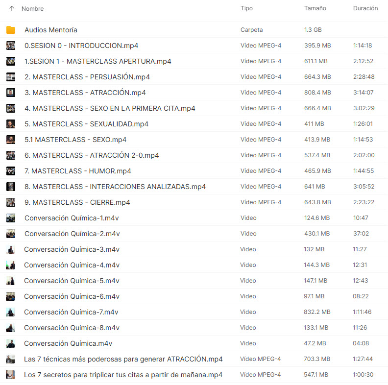The height and width of the screenshot is (385, 388).
Task: Click the 832.2 MB size value
Action: click(317, 312)
